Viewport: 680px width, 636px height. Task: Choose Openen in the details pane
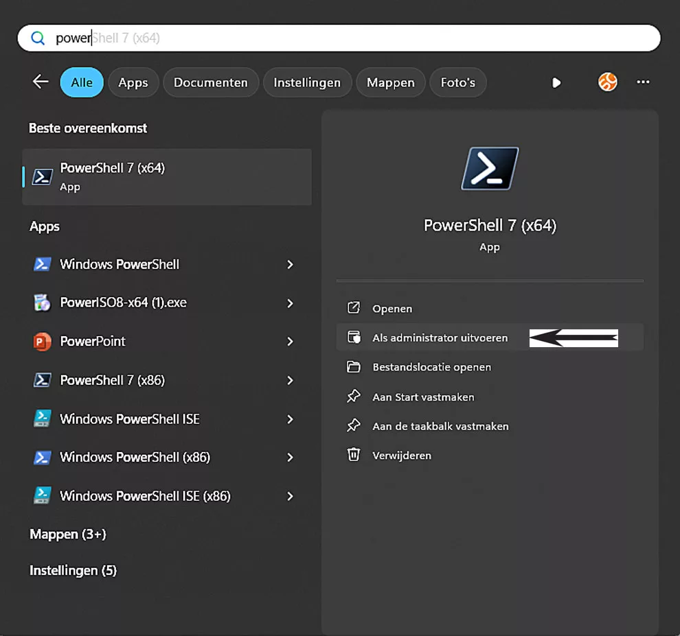(490, 309)
